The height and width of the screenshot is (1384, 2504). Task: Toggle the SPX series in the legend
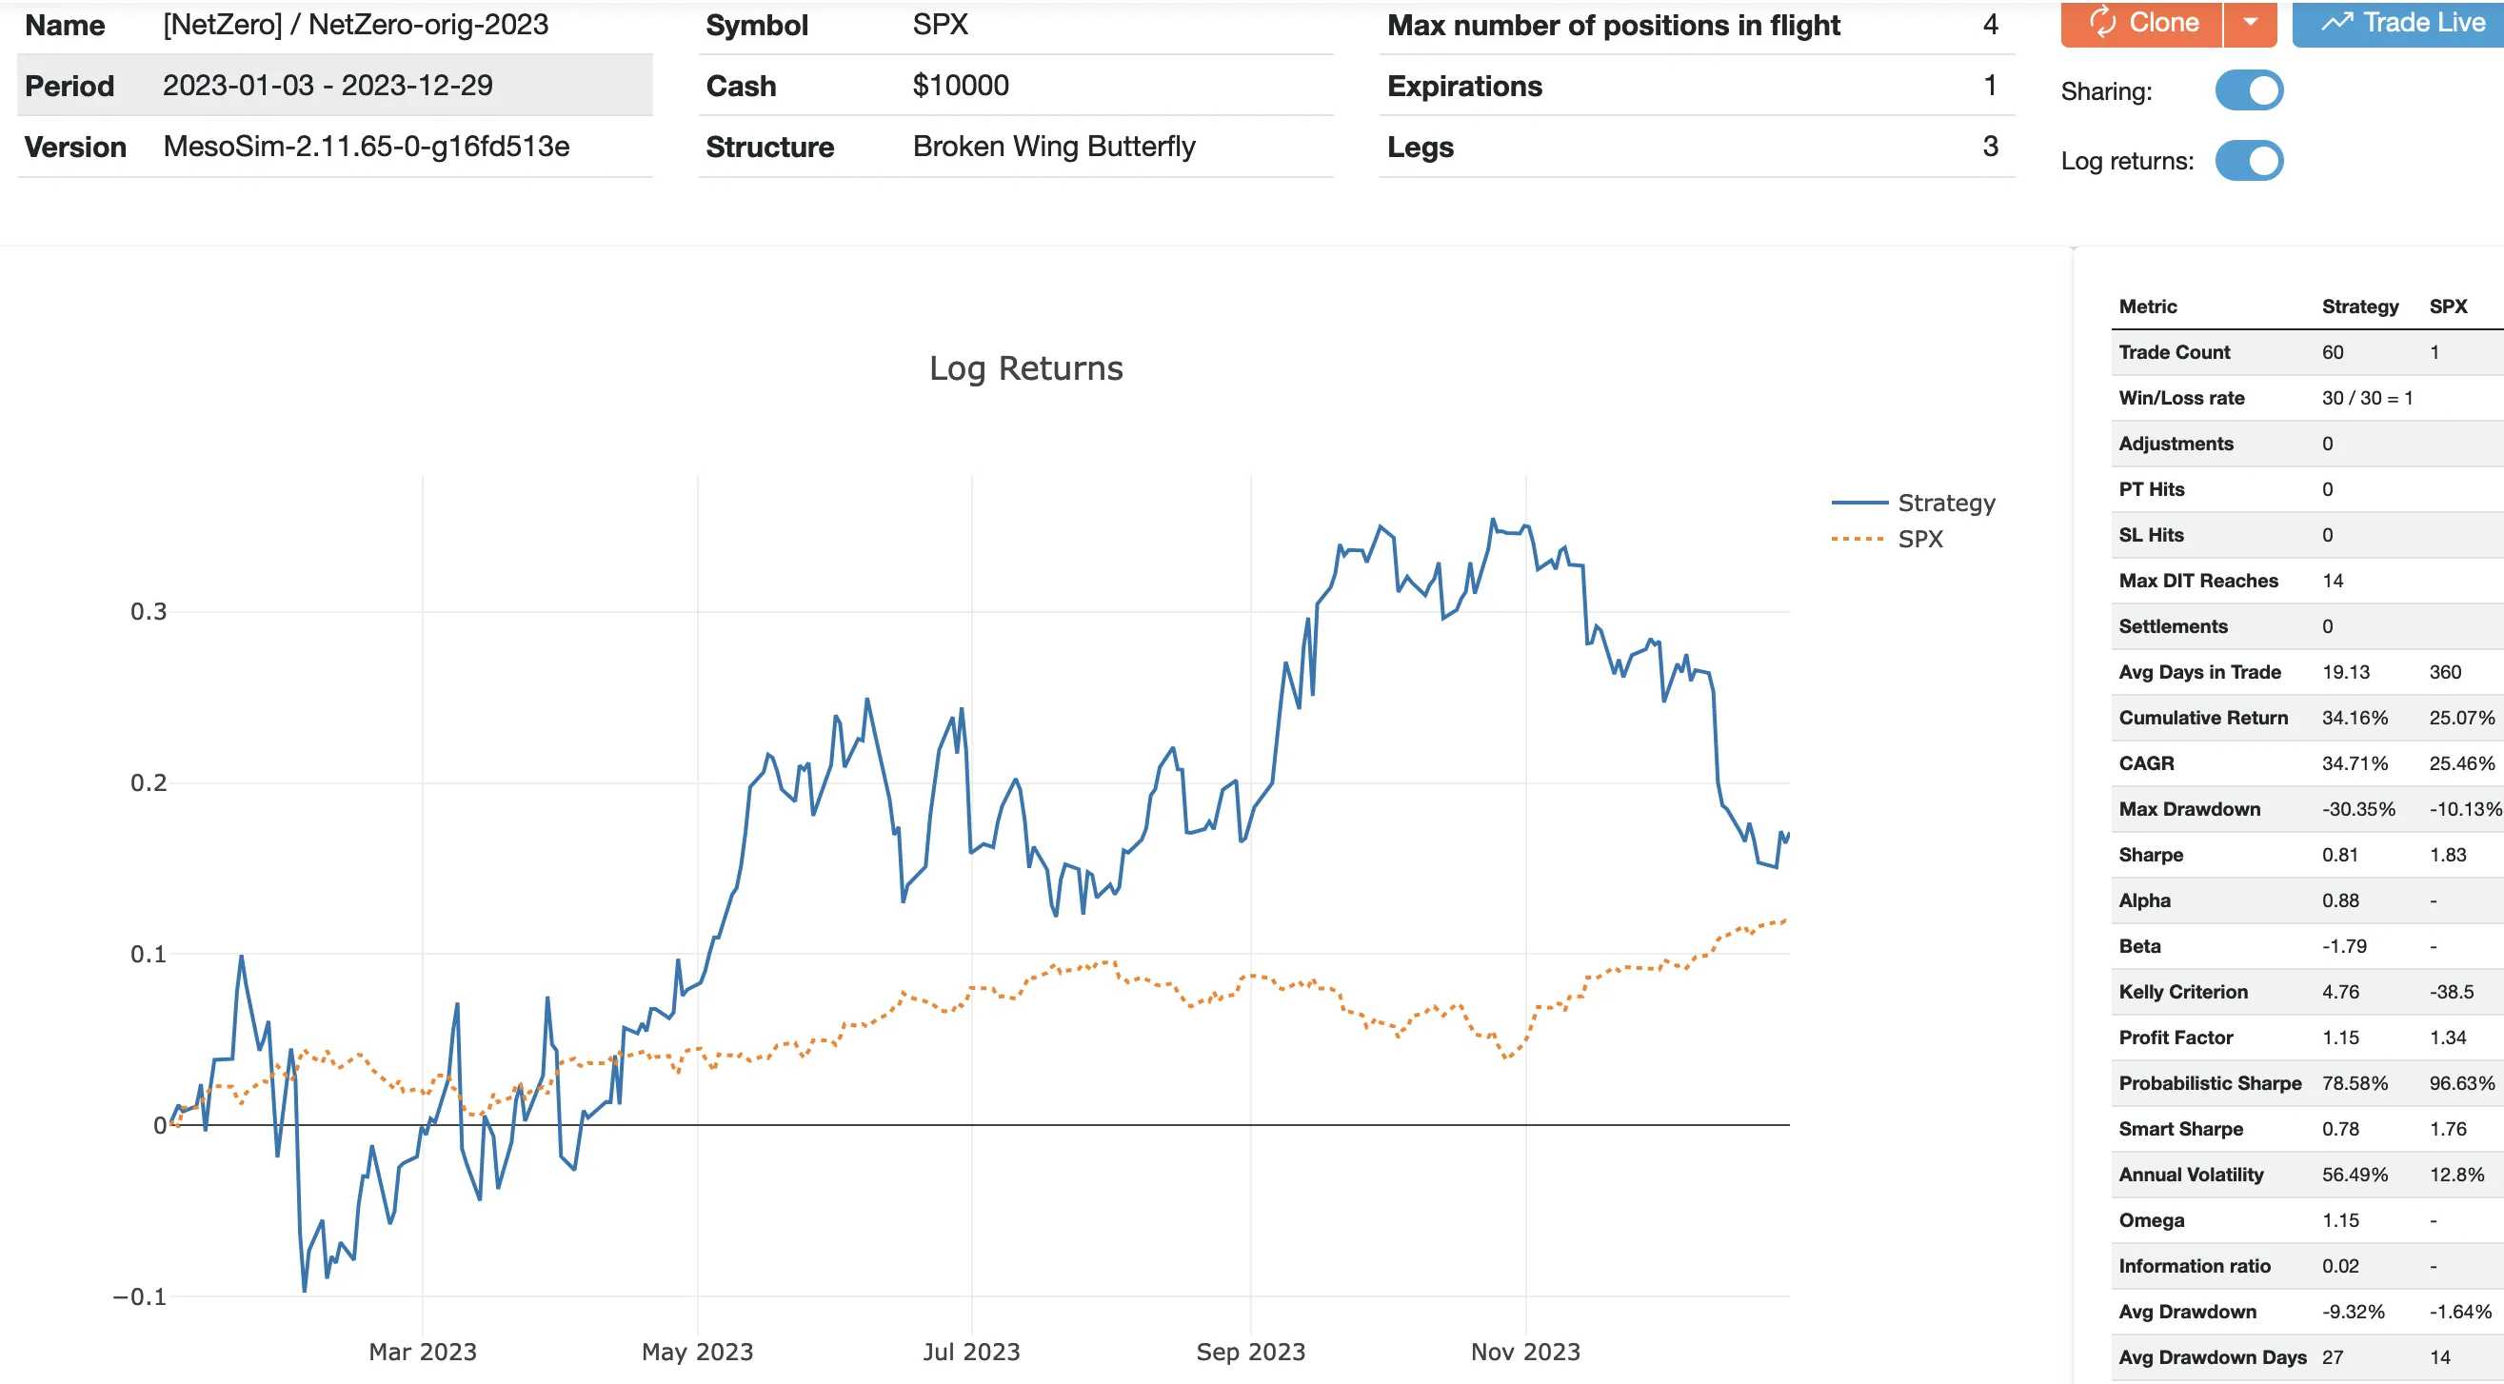tap(1919, 539)
